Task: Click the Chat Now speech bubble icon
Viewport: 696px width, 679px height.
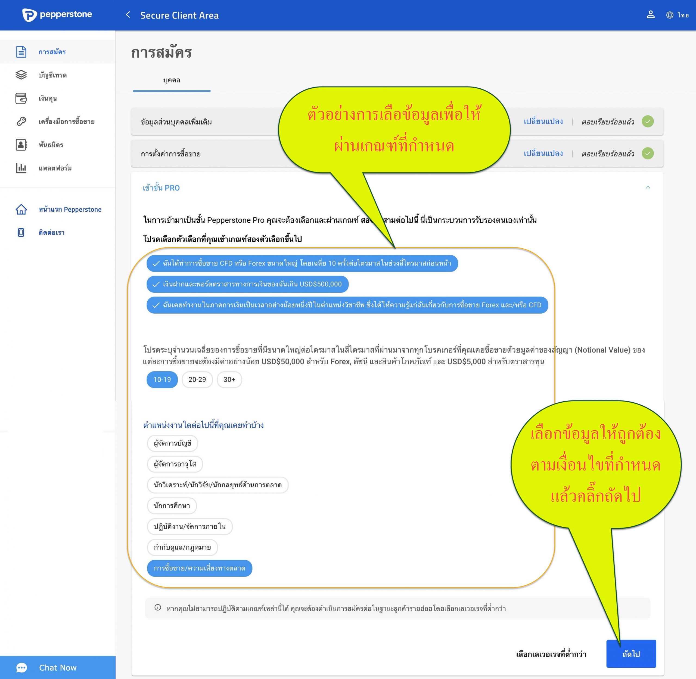Action: pos(22,668)
